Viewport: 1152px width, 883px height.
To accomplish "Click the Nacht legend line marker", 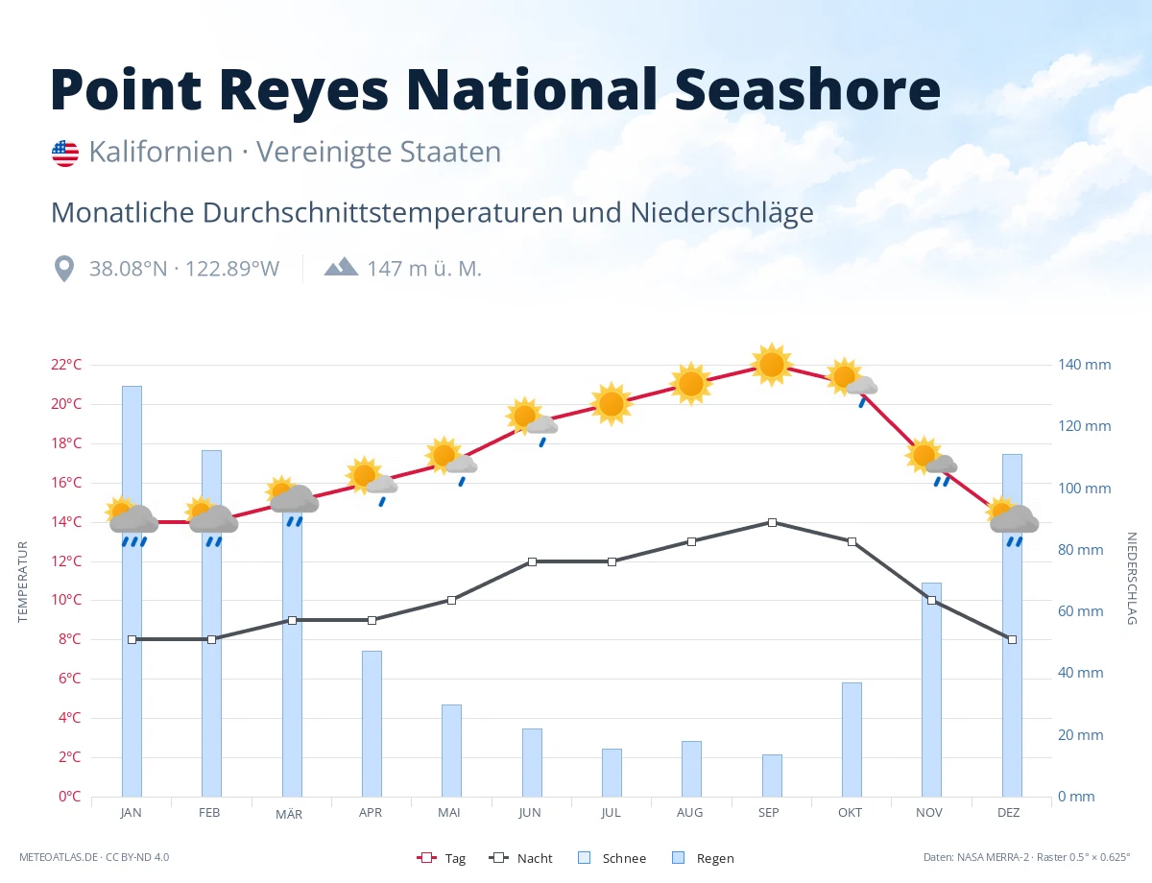I will pyautogui.click(x=499, y=858).
